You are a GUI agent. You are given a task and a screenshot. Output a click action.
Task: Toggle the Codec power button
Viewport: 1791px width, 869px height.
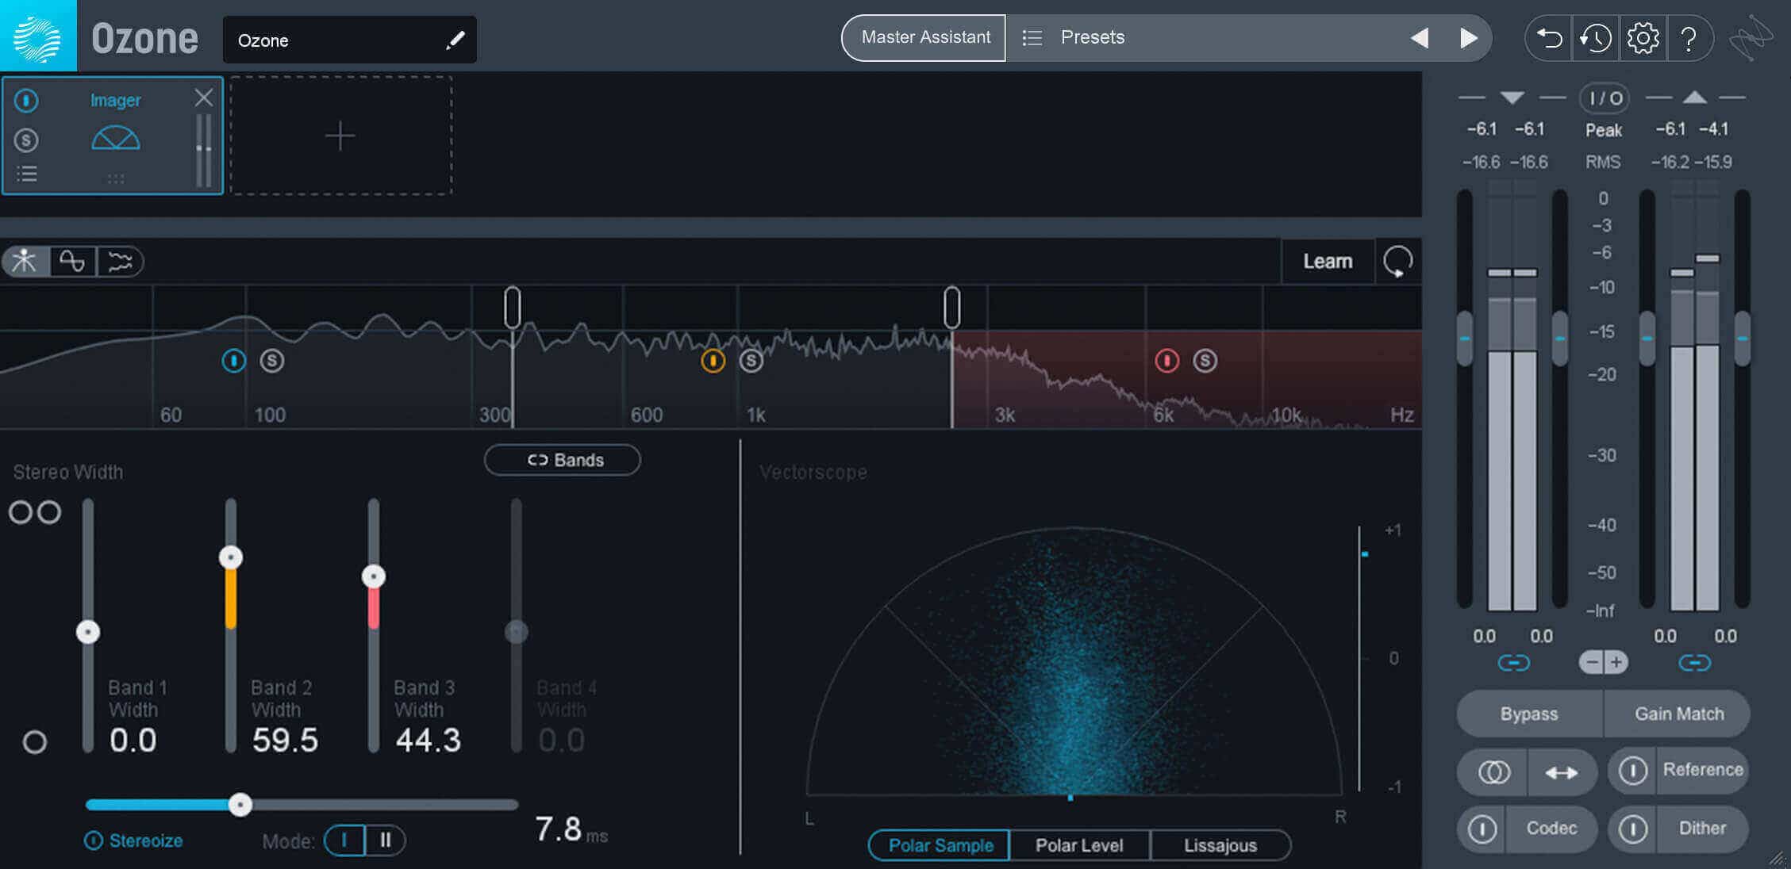1482,829
